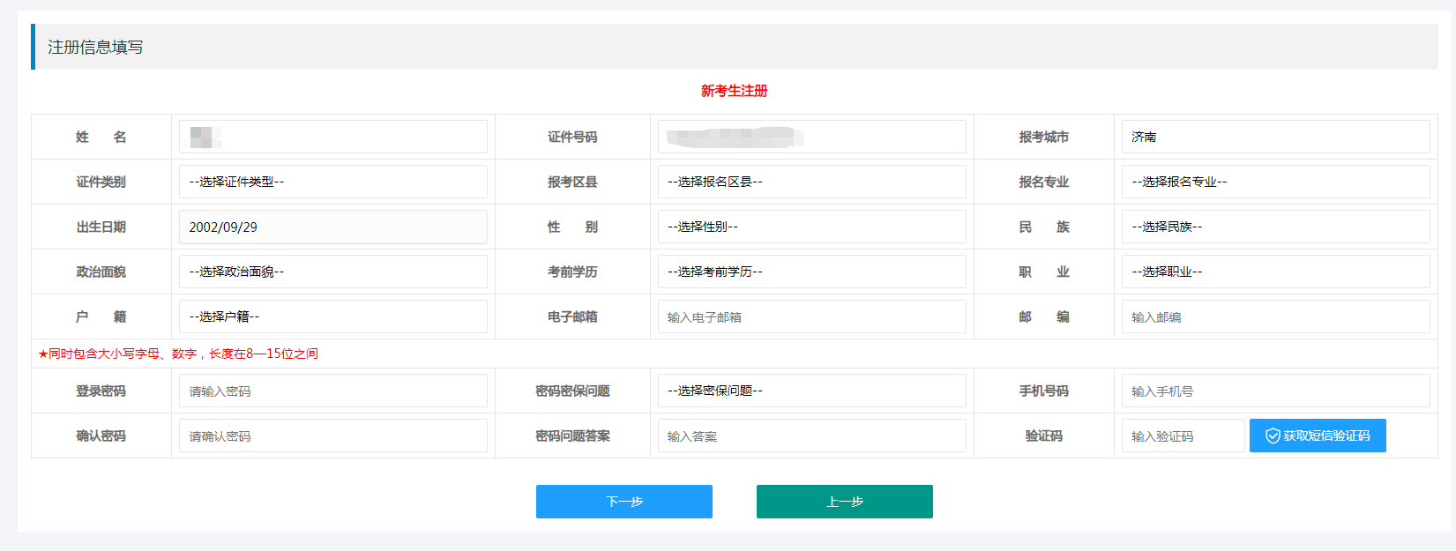Open the 户籍 dropdown
The height and width of the screenshot is (551, 1456).
tap(332, 316)
